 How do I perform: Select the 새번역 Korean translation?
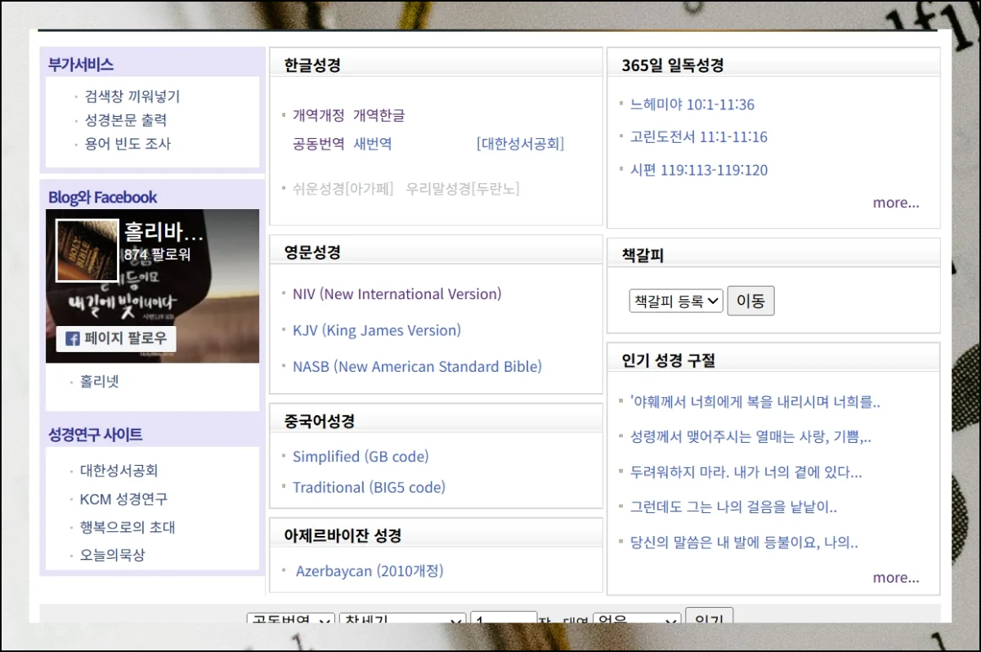point(373,144)
